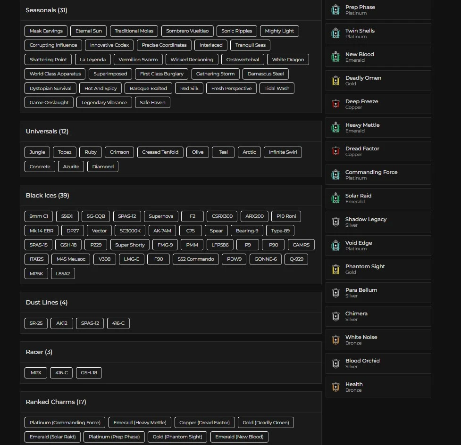Click the New Blood emerald charm icon
The width and height of the screenshot is (461, 445).
[335, 57]
